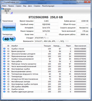Click the power-on count field 178 раз
The height and width of the screenshot is (101, 92).
click(83, 31)
